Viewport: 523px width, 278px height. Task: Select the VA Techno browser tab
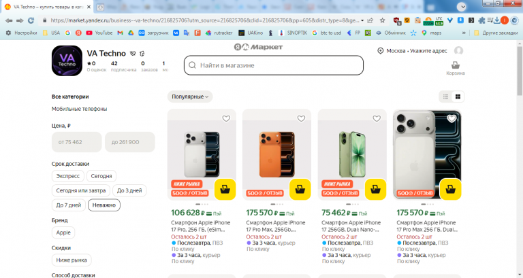(48, 7)
